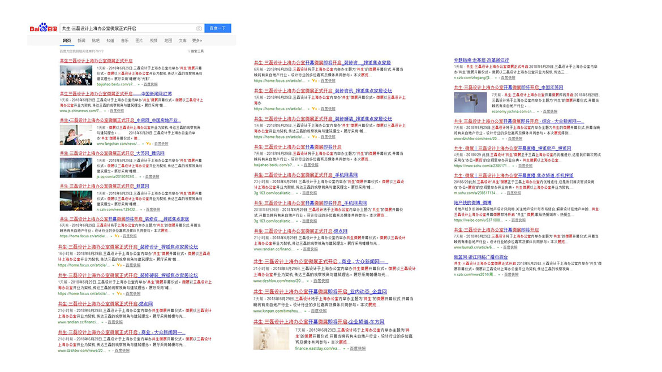Go to the 知道 tab
Screen dimensions: 662x372
pyautogui.click(x=110, y=41)
